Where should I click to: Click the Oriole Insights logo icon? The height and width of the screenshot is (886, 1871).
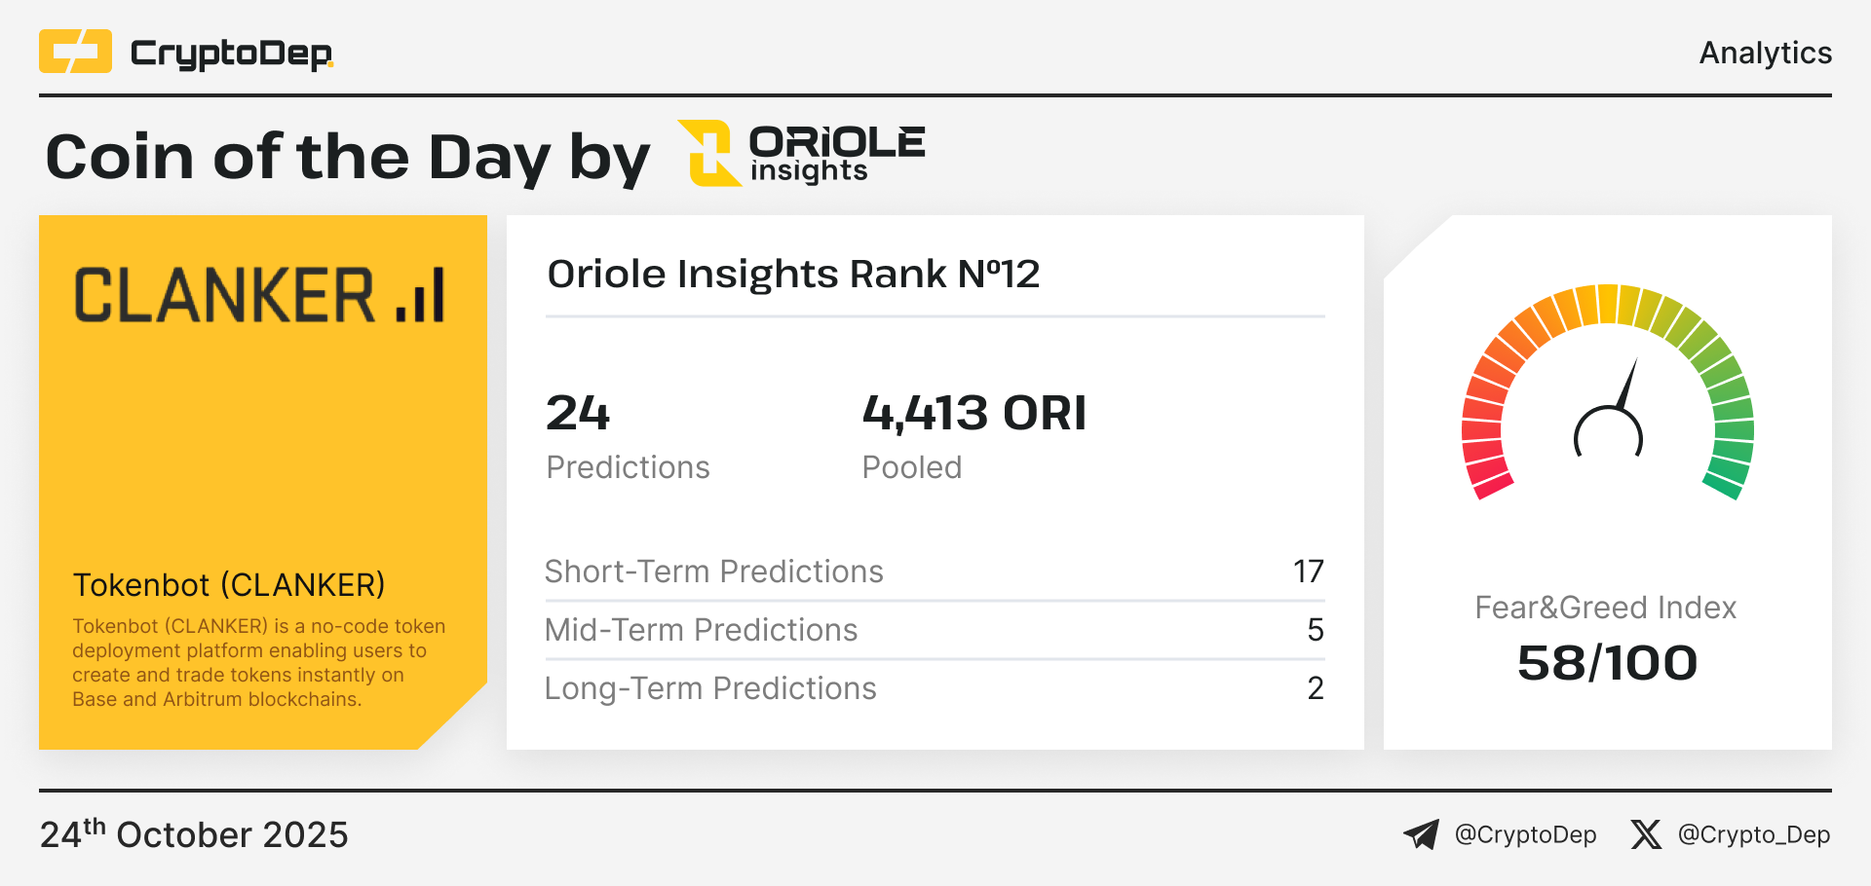click(x=710, y=153)
